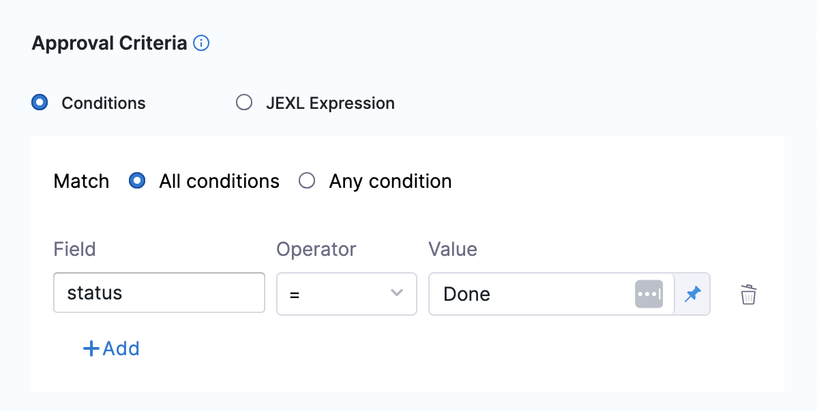Click the Conditions label text
The height and width of the screenshot is (411, 817).
coord(104,103)
